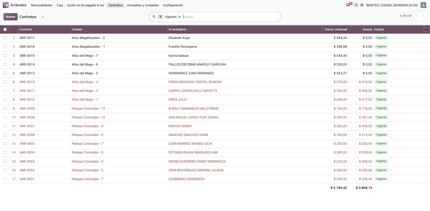This screenshot has width=430, height=211.
Task: Click unit Pampas Coloradas - 11
Action: pos(88,109)
